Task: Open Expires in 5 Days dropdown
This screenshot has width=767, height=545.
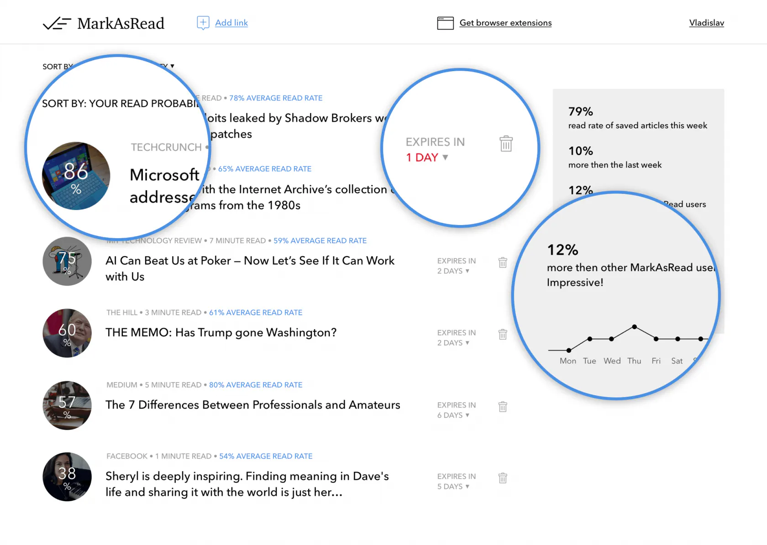Action: pos(453,487)
